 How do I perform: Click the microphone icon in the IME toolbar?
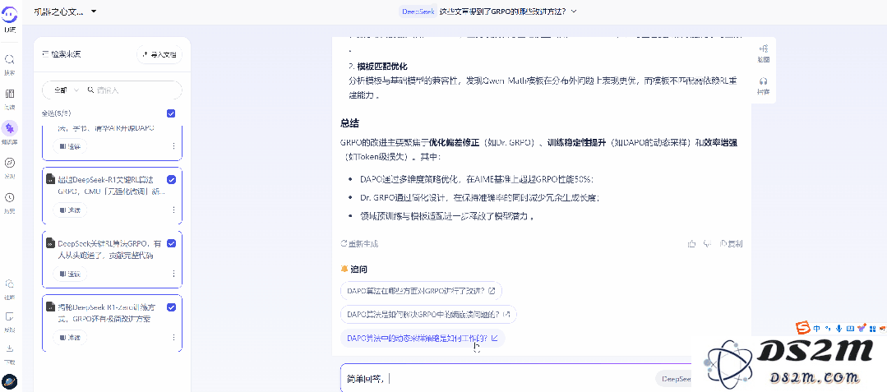click(839, 328)
